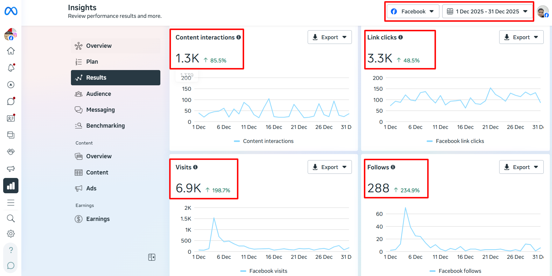This screenshot has height=276, width=552.
Task: Open the Inbox chat bubble icon
Action: click(x=11, y=101)
